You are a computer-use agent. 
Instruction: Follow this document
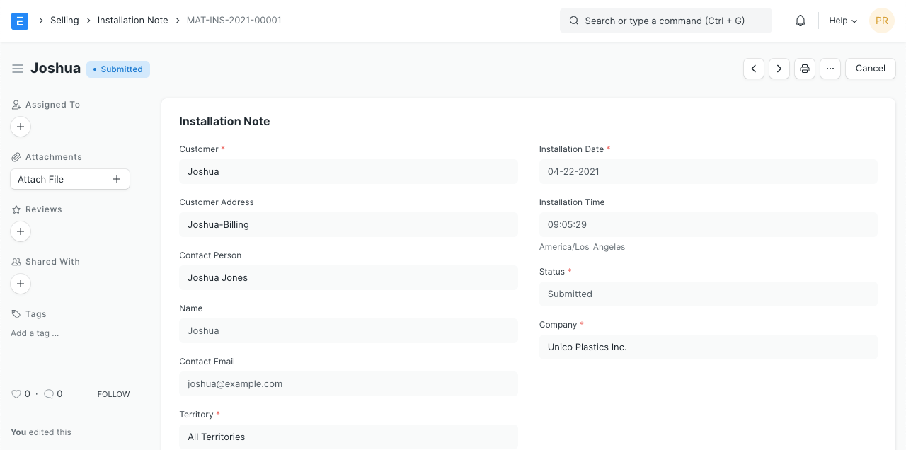(113, 394)
